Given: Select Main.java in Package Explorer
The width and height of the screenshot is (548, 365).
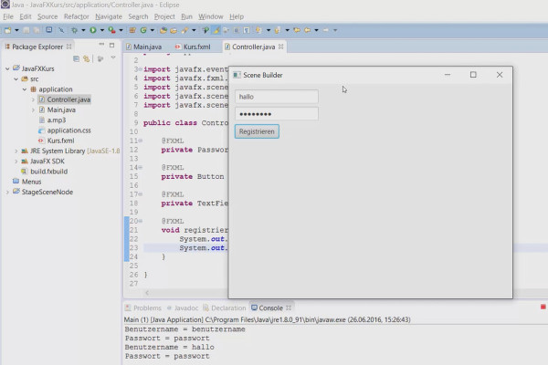Looking at the screenshot, I should (61, 109).
